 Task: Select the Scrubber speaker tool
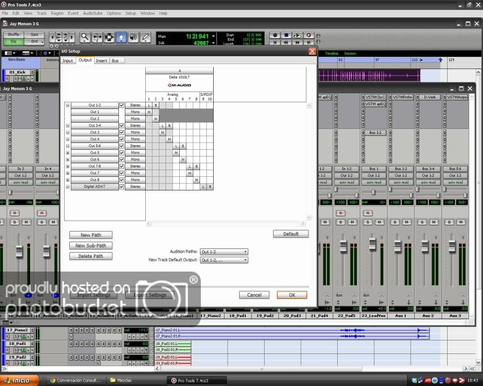133,37
